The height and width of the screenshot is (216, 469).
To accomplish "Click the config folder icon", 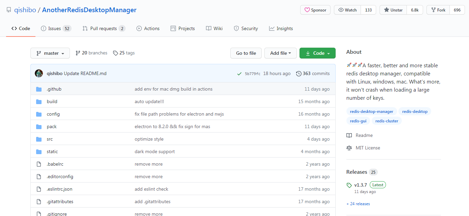I will [39, 114].
